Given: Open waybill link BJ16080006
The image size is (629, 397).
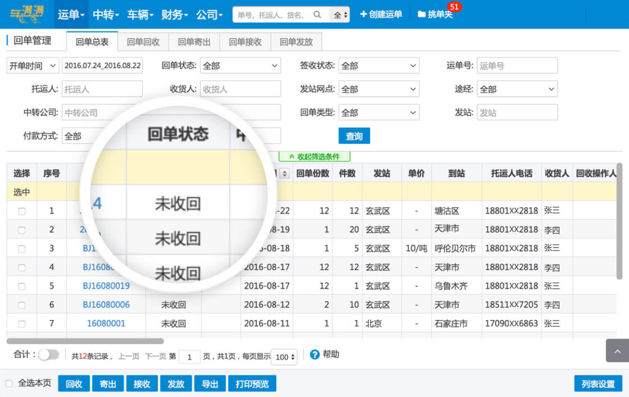Looking at the screenshot, I should pos(106,305).
